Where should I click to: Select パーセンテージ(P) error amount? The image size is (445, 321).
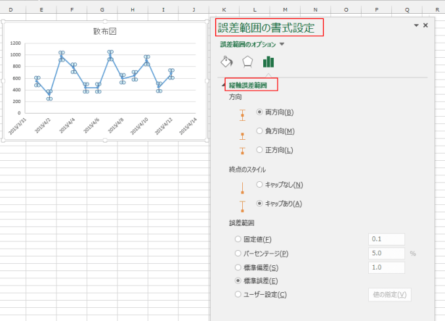tap(238, 253)
